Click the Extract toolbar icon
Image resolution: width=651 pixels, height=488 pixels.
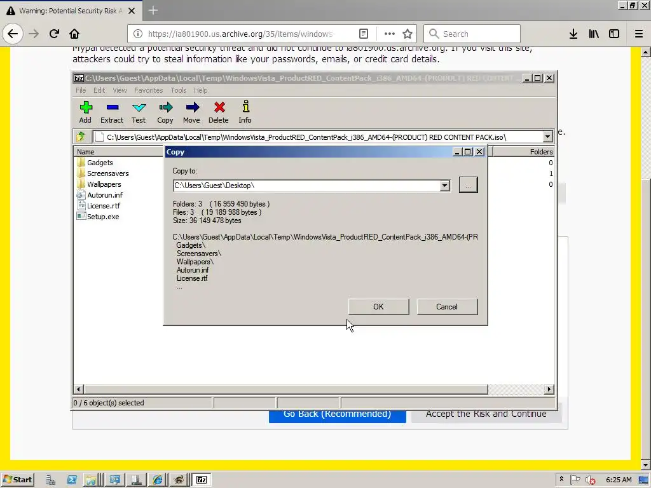112,112
